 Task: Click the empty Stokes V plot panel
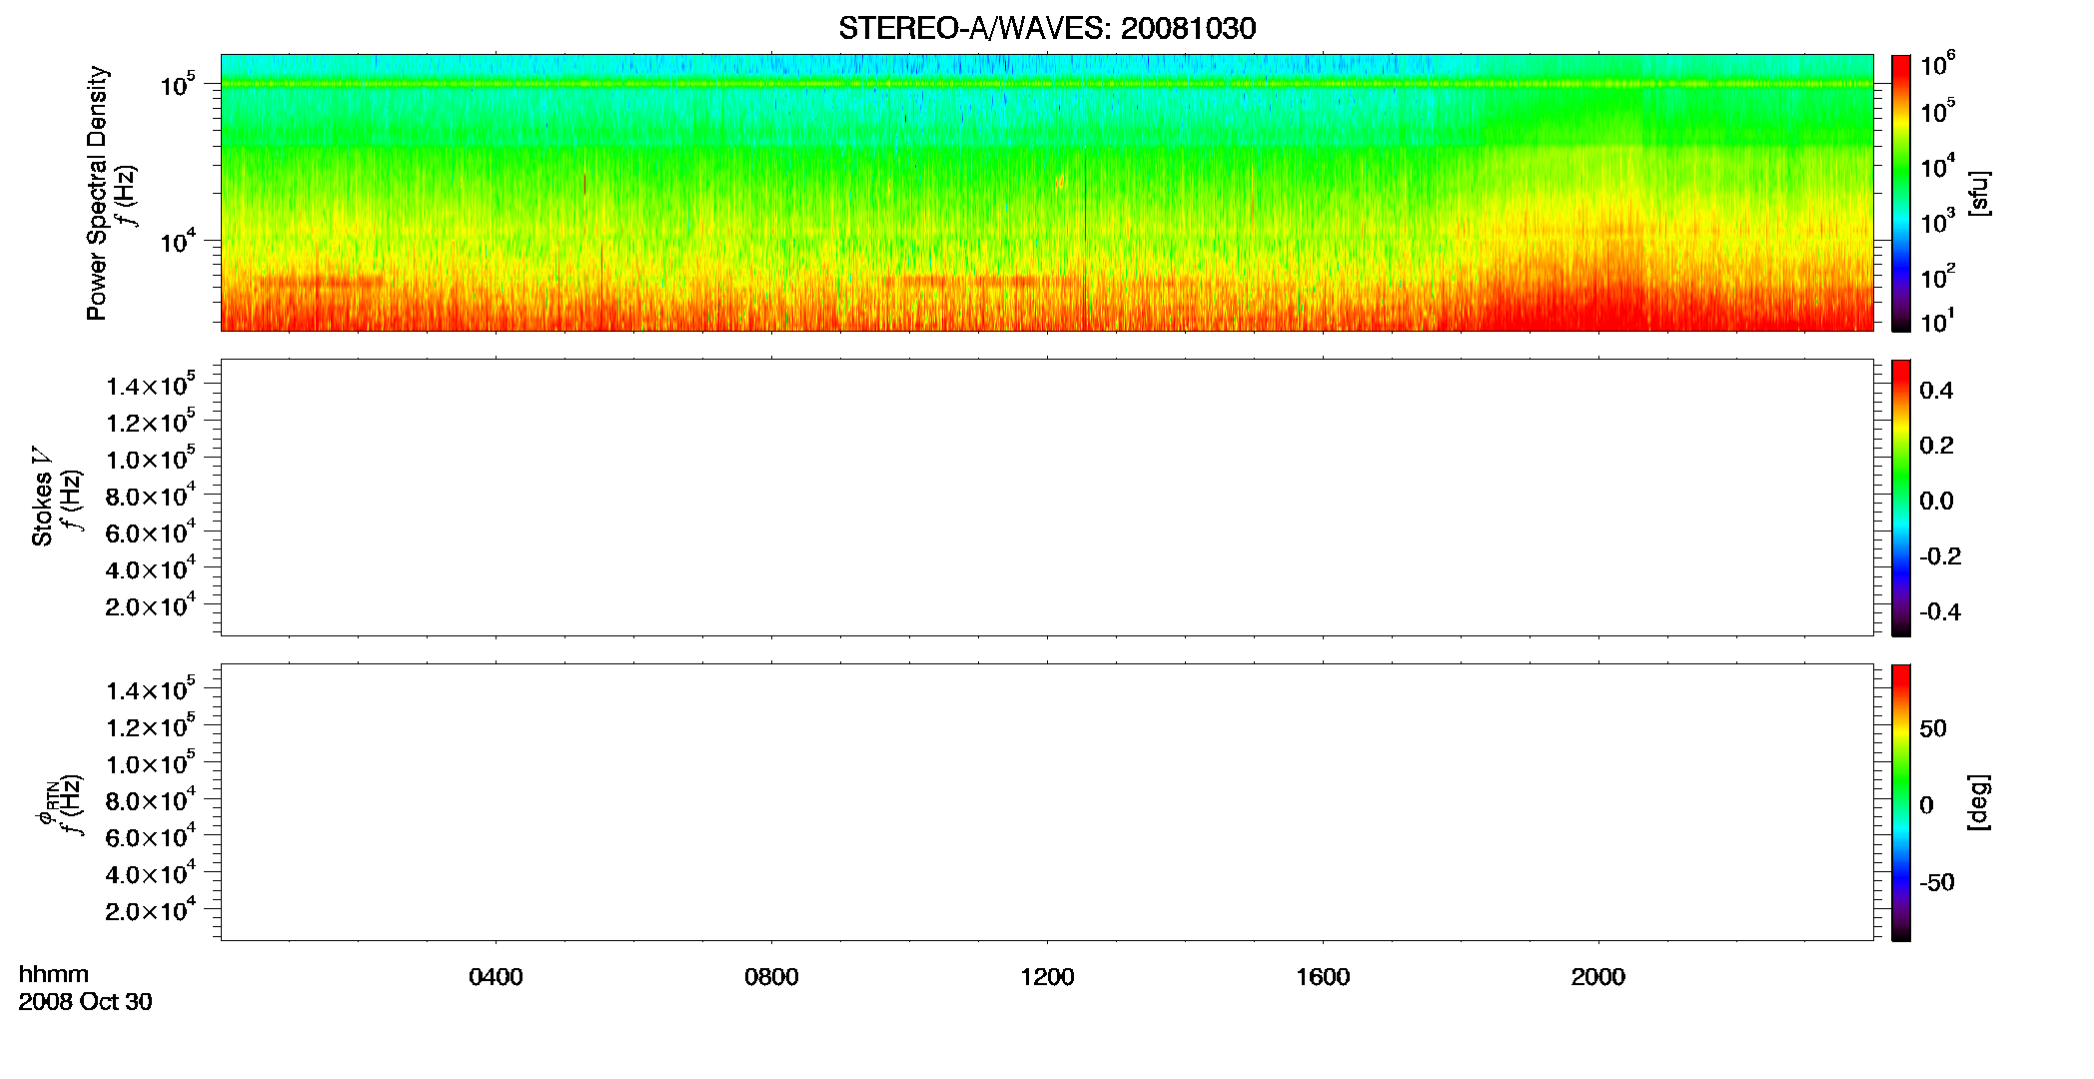pyautogui.click(x=1047, y=498)
